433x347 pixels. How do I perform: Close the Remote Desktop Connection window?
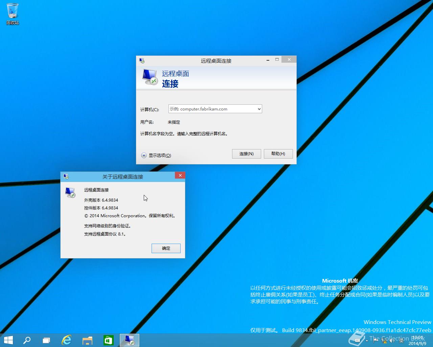pyautogui.click(x=289, y=59)
